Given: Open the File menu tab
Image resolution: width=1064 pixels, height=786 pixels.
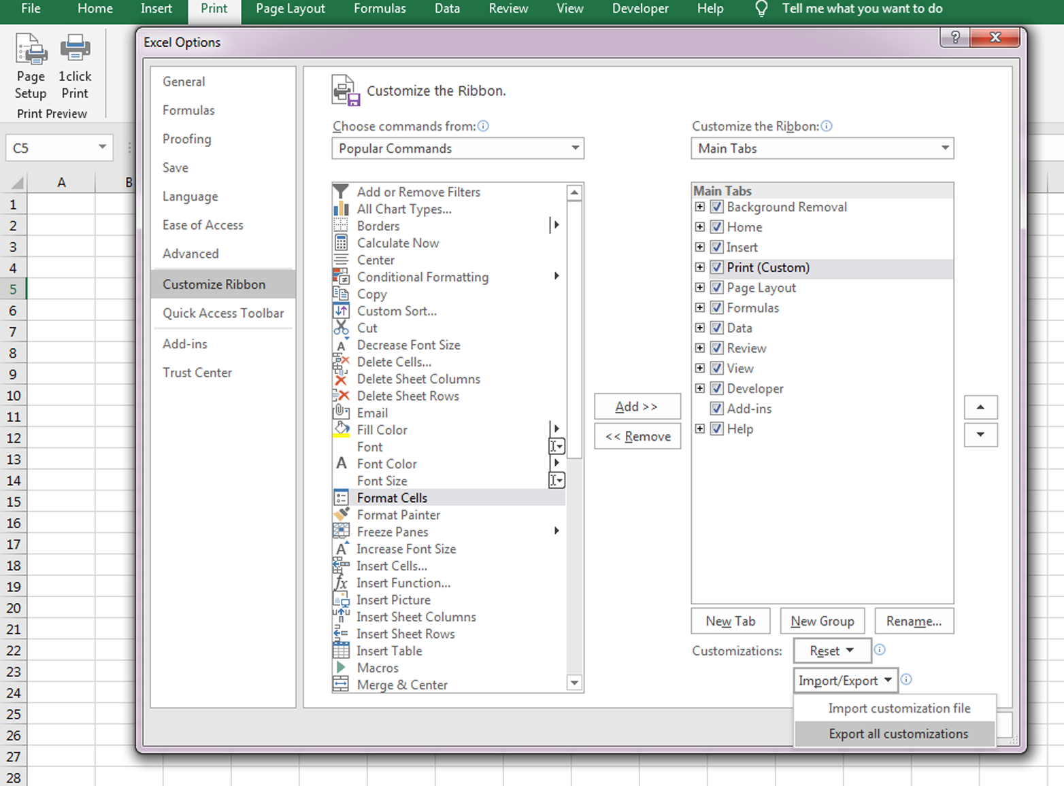Looking at the screenshot, I should (31, 9).
